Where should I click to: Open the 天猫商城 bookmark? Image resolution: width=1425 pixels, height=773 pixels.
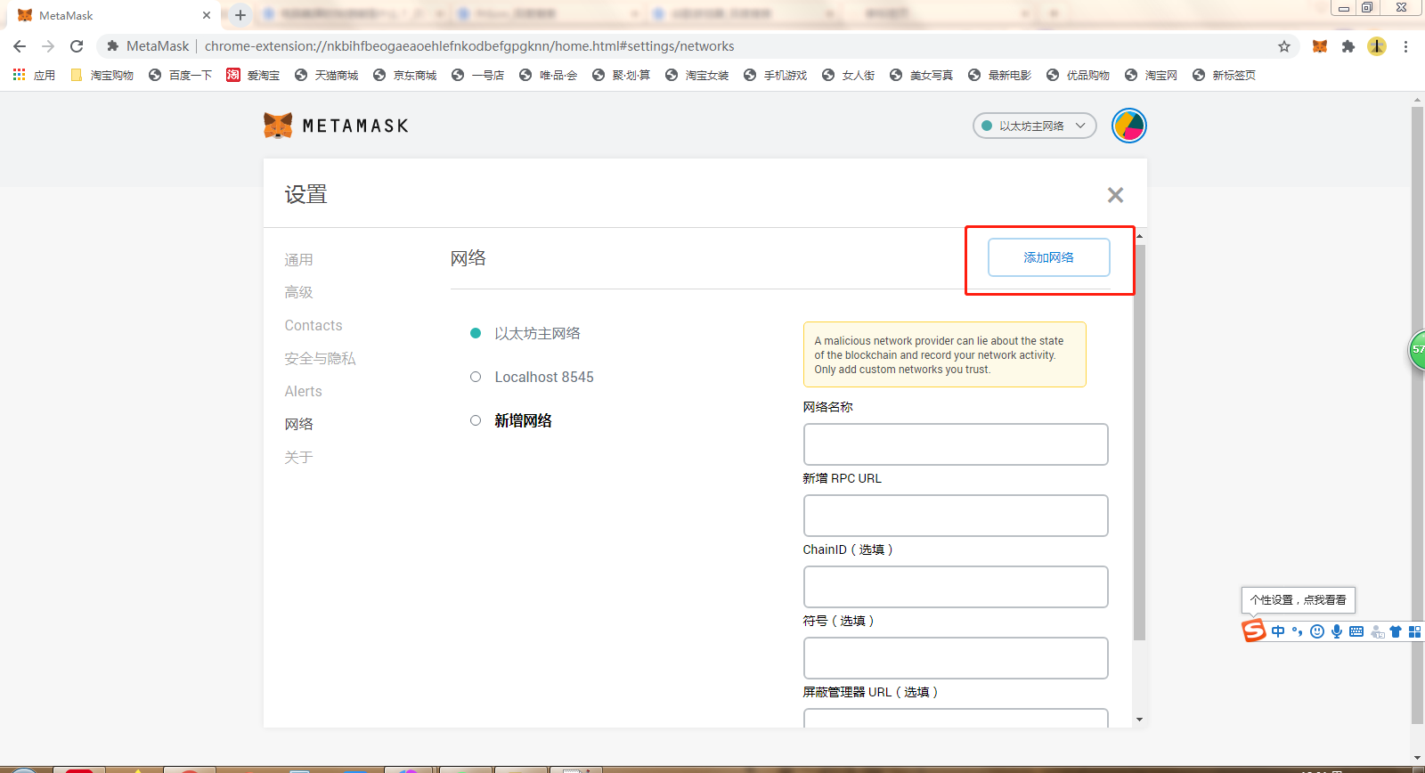tap(326, 75)
